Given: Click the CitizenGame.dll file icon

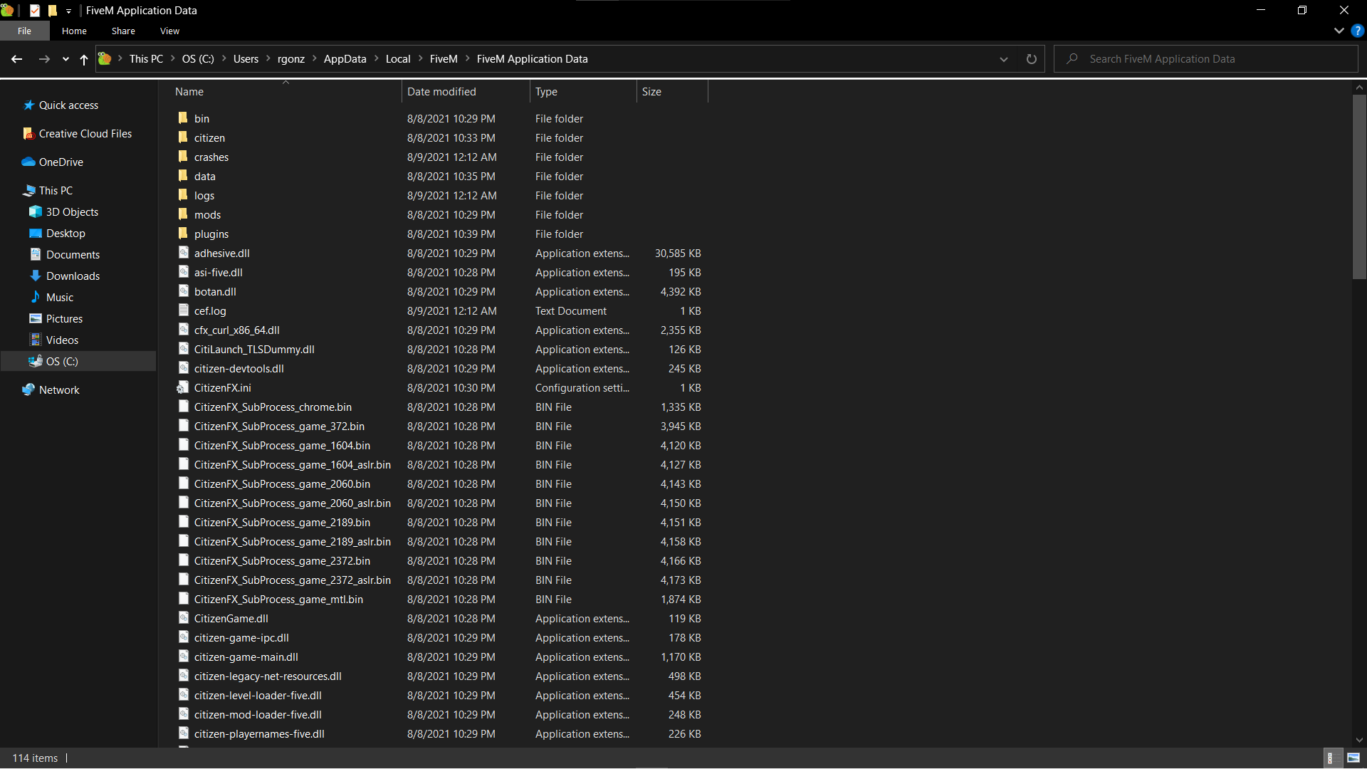Looking at the screenshot, I should pos(183,618).
